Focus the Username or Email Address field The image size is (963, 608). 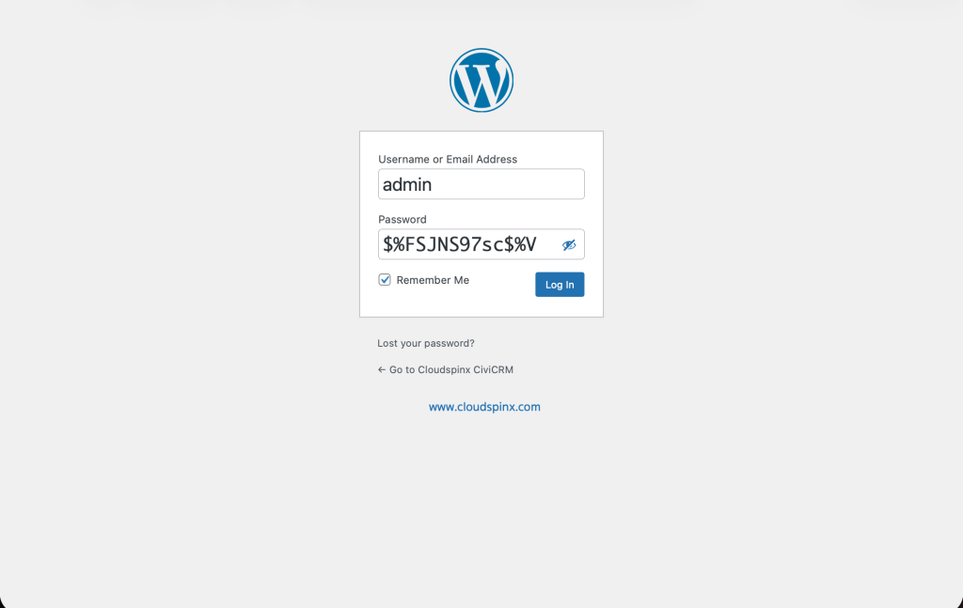(x=481, y=184)
